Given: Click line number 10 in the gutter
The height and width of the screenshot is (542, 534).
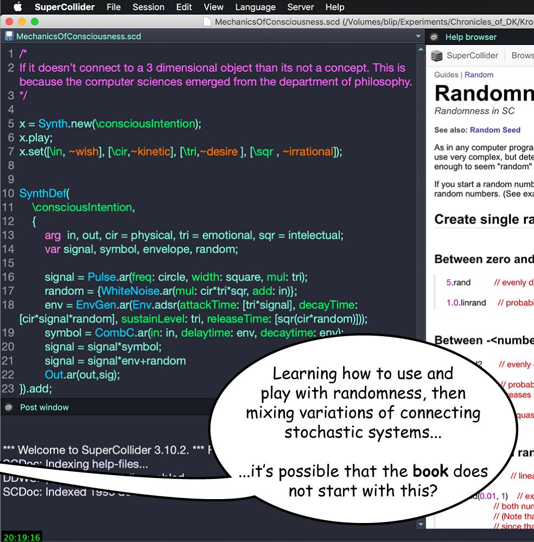Looking at the screenshot, I should coord(8,193).
